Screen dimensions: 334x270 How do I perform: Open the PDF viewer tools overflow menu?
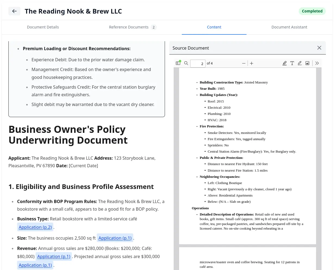tap(317, 63)
